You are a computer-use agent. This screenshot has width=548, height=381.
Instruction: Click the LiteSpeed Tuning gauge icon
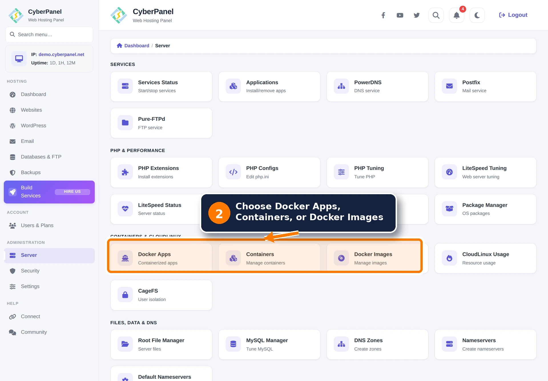click(449, 172)
